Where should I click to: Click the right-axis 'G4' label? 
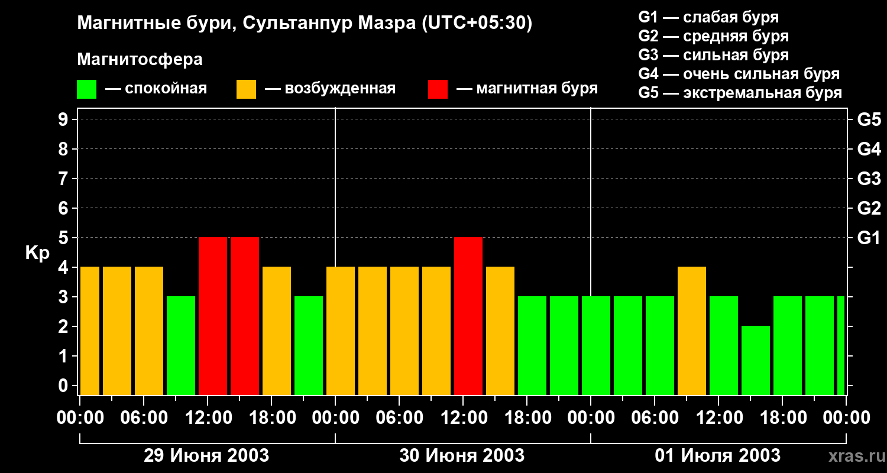(869, 150)
